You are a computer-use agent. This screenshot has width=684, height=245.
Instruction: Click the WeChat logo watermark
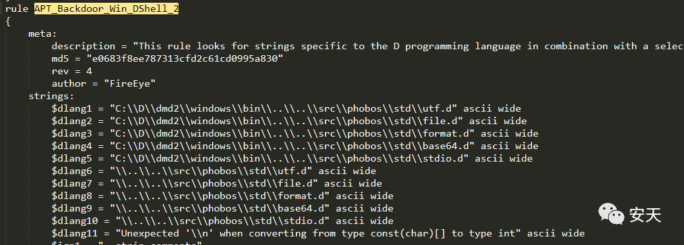tap(611, 214)
